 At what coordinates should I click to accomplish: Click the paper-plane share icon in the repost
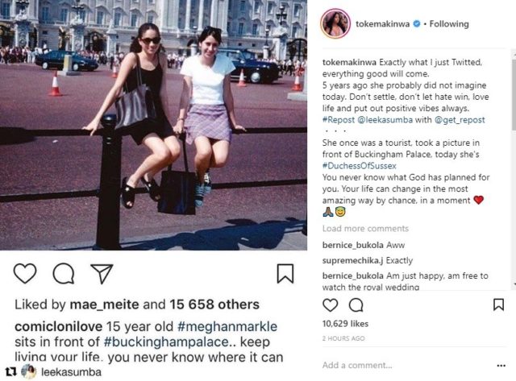point(101,273)
